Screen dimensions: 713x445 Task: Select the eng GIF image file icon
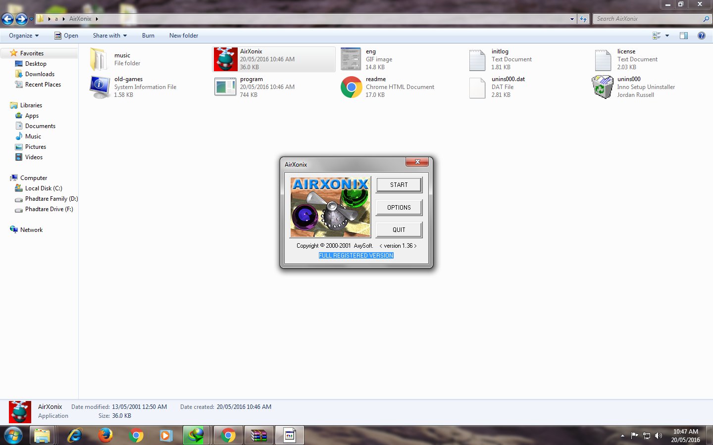[x=351, y=59]
